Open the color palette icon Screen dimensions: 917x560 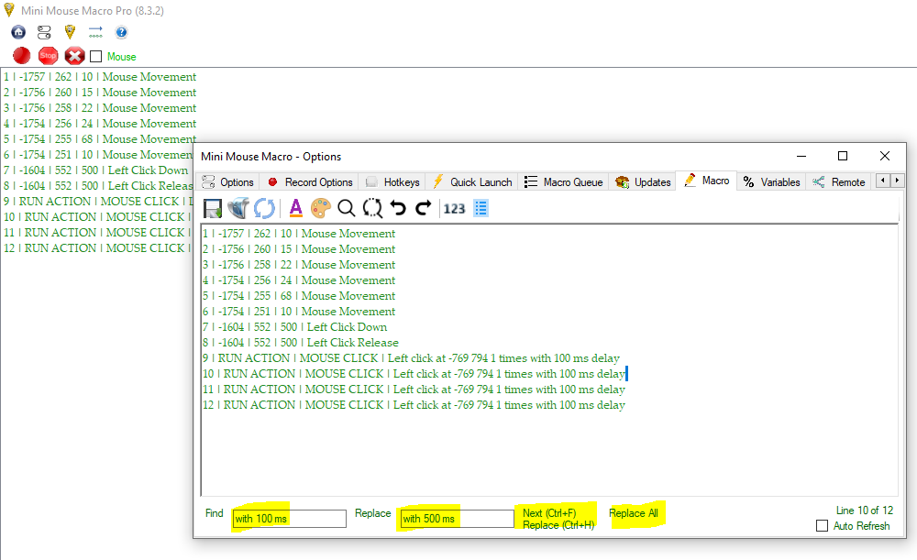pos(320,208)
